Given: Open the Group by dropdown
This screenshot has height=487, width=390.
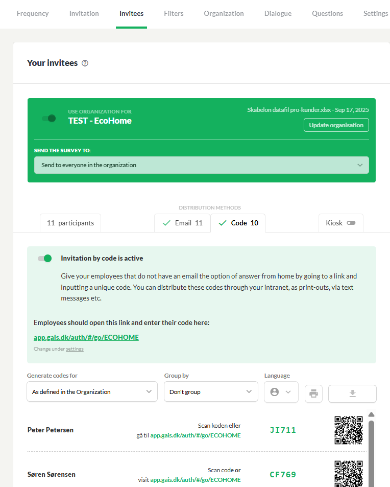Looking at the screenshot, I should click(211, 391).
